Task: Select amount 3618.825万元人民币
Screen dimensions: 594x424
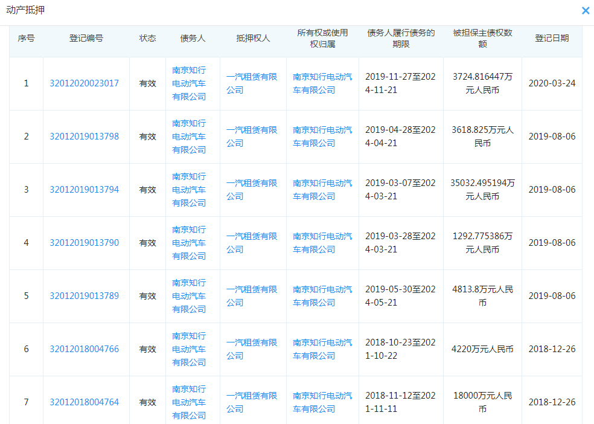Action: [482, 137]
